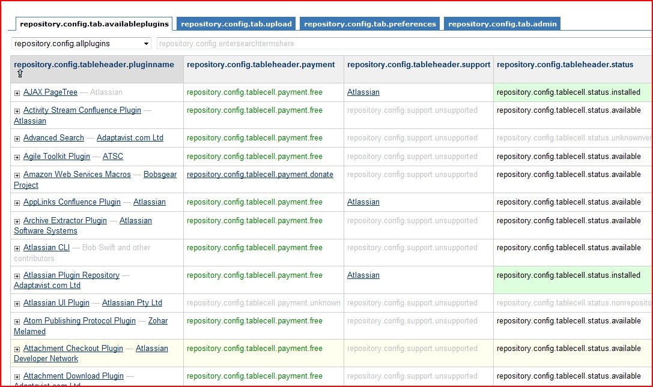Viewport: 653px width, 387px height.
Task: Expand the Attachment Download Plugin row
Action: (x=17, y=377)
